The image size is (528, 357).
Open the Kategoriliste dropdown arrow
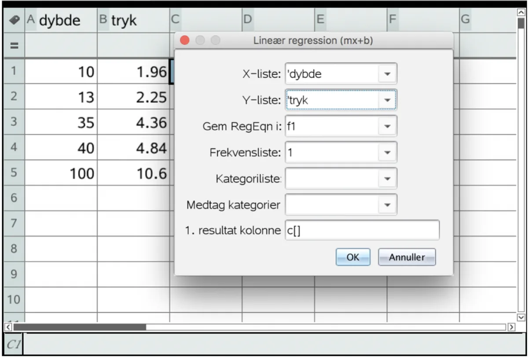coord(387,178)
